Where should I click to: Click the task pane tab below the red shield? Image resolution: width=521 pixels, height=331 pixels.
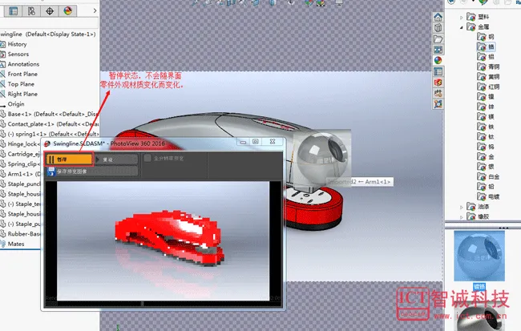pos(438,93)
